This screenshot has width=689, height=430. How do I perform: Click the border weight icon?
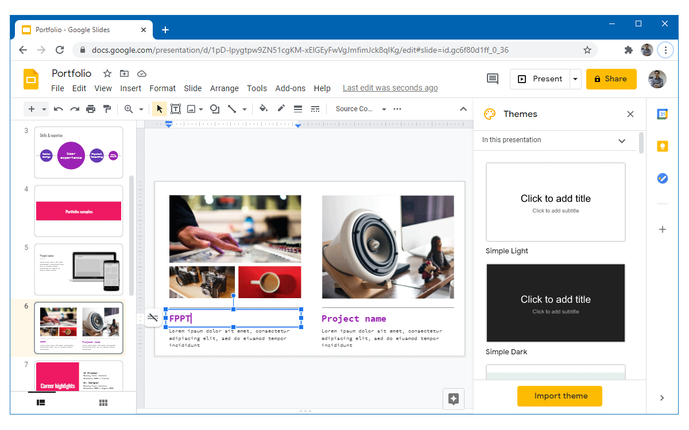tap(297, 108)
